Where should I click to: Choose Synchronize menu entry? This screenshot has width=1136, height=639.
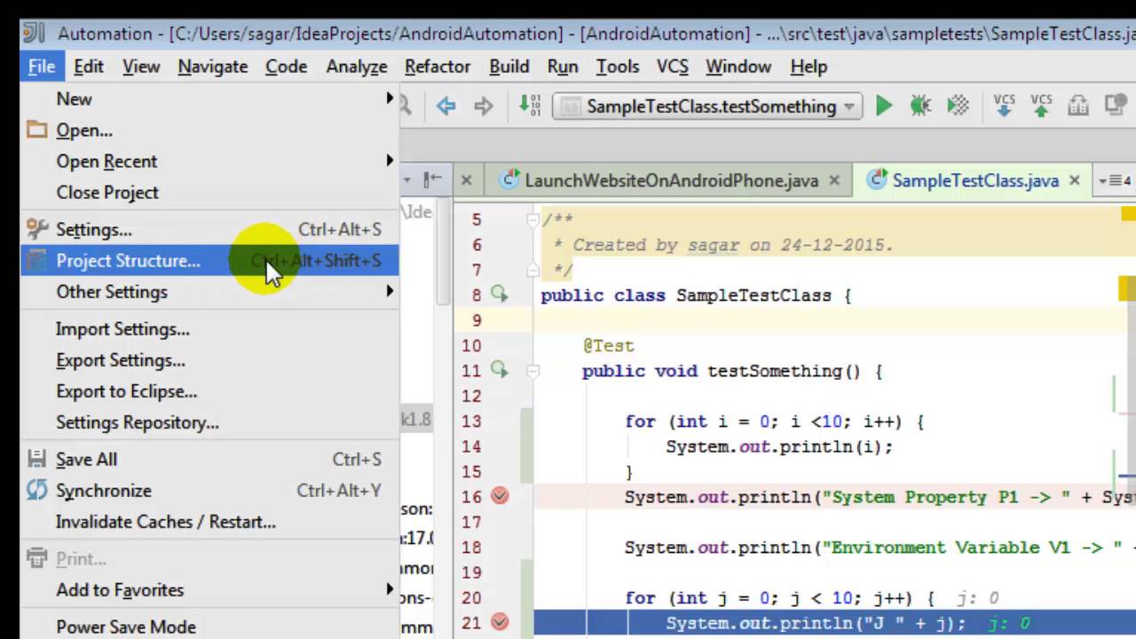point(209,490)
